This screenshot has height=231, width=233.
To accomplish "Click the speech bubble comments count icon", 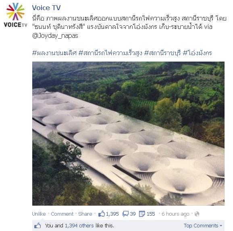I will click(x=125, y=214).
